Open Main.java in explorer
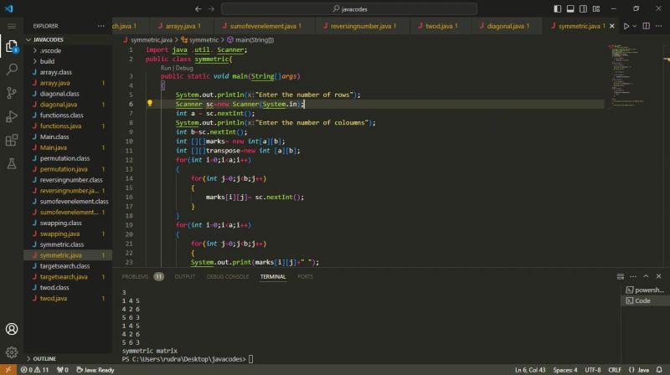The width and height of the screenshot is (670, 375). 68,147
